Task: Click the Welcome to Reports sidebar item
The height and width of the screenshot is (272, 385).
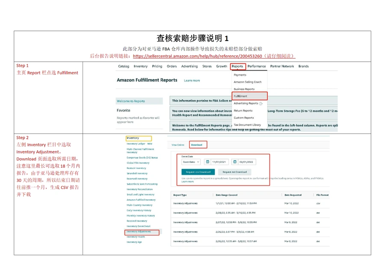Action: [x=139, y=101]
